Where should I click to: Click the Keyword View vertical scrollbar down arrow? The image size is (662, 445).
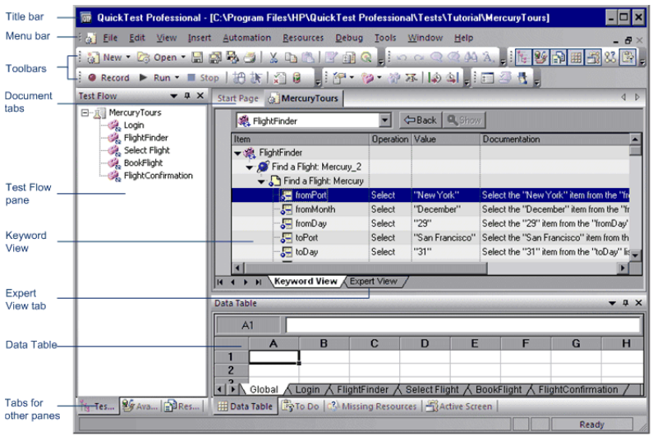[x=635, y=255]
